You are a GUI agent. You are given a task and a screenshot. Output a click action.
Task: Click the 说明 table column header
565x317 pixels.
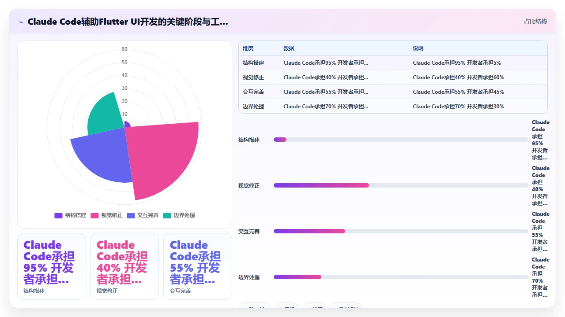[418, 48]
